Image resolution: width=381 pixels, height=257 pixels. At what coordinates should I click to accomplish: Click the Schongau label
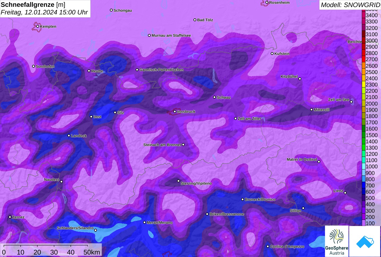[x=123, y=10]
